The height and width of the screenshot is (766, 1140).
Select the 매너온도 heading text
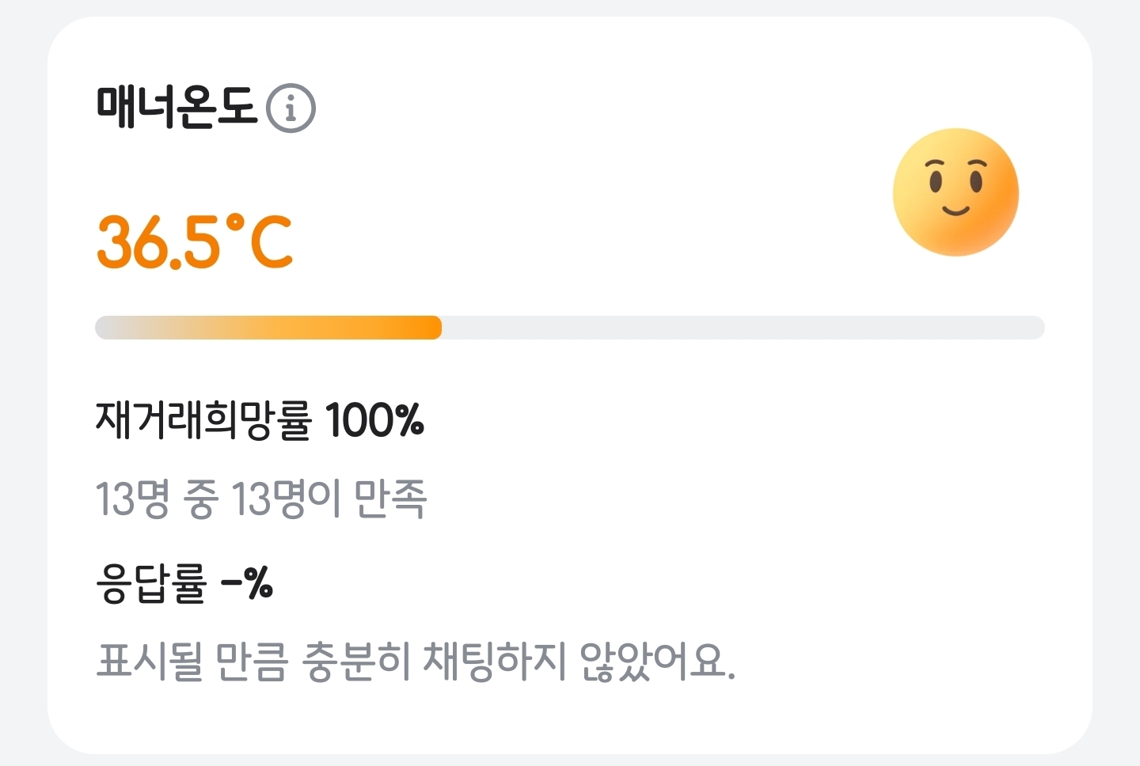(177, 107)
